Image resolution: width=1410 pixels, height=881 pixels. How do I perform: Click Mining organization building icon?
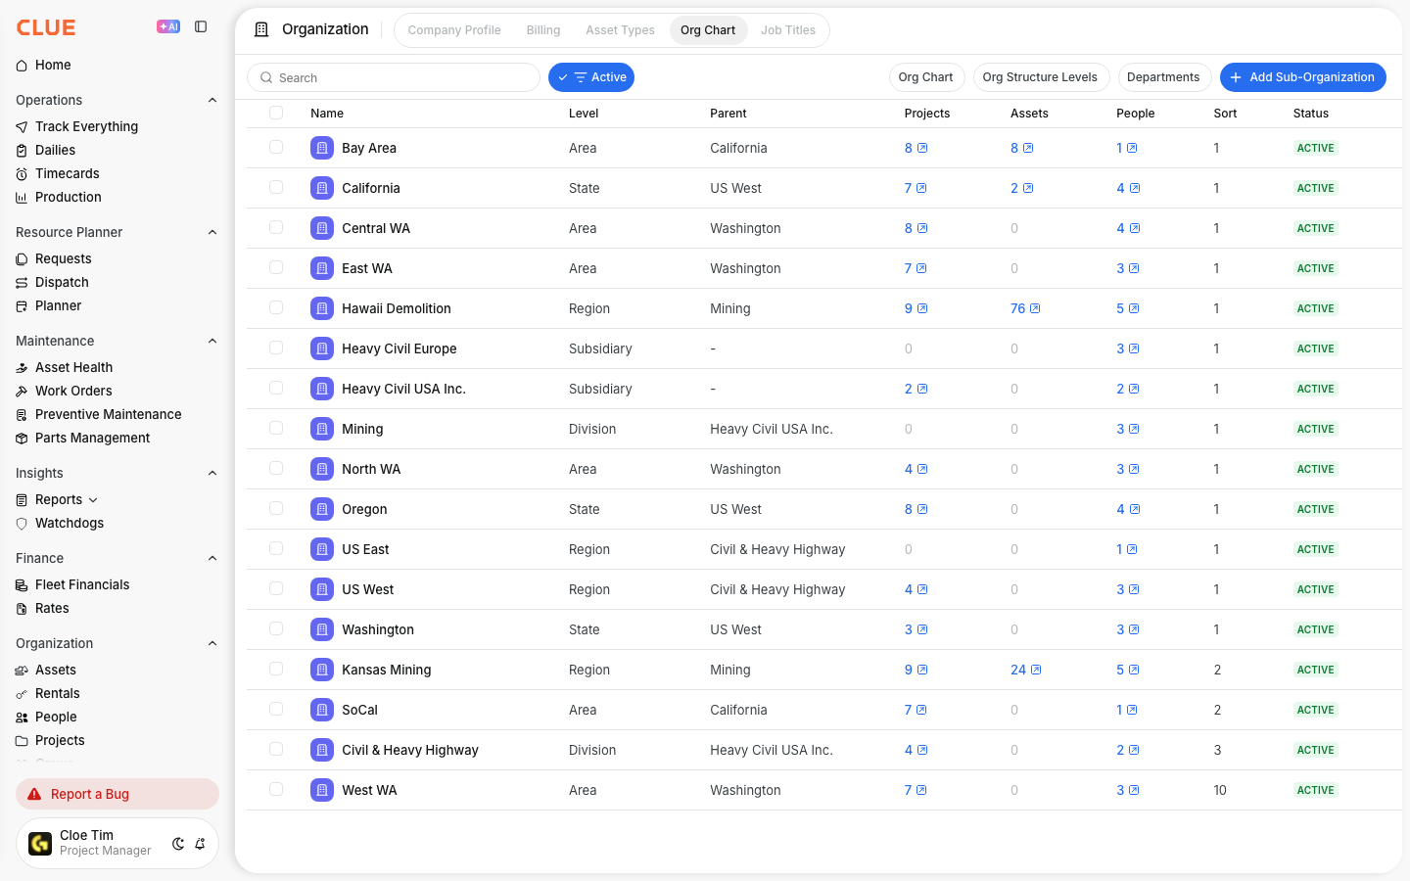click(x=322, y=429)
